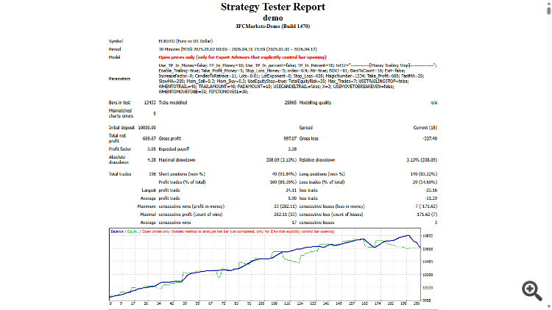Click the 'Strategy Tester Report' heading

click(273, 7)
